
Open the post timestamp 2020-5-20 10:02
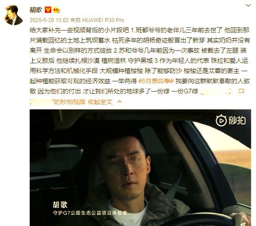(x=49, y=20)
